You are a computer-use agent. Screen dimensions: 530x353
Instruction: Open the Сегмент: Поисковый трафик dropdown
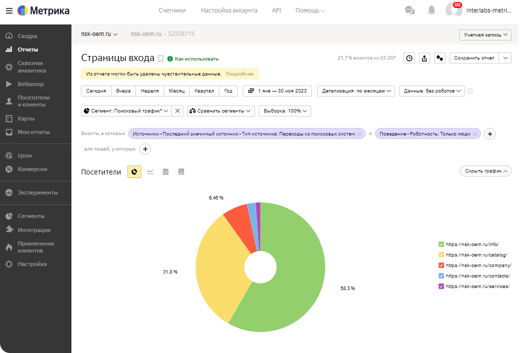pos(126,111)
